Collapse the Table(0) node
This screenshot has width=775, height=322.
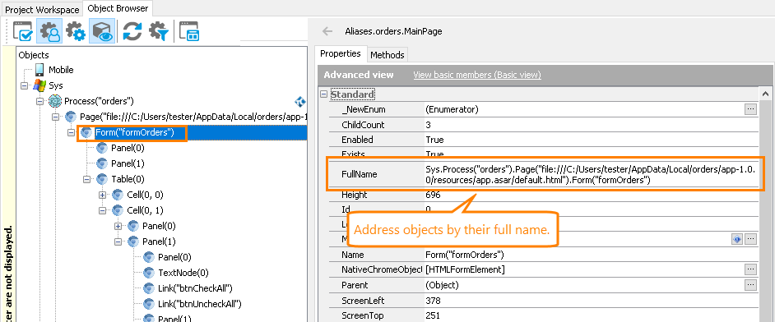(87, 179)
